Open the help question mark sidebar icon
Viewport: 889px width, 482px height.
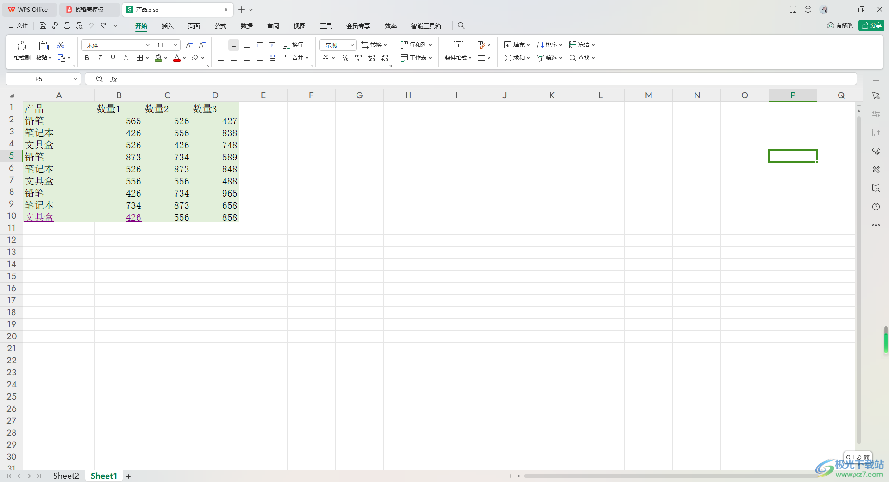coord(876,207)
